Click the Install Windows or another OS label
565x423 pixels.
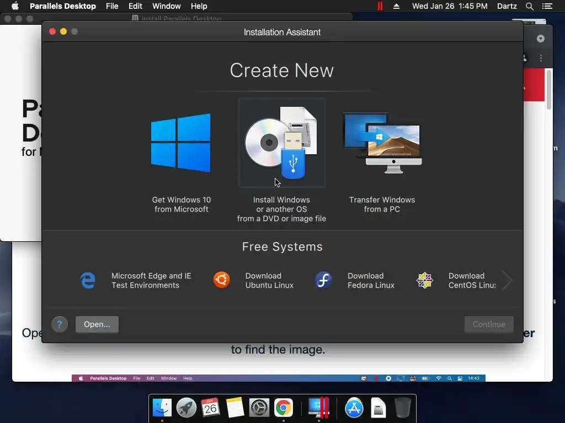point(281,209)
